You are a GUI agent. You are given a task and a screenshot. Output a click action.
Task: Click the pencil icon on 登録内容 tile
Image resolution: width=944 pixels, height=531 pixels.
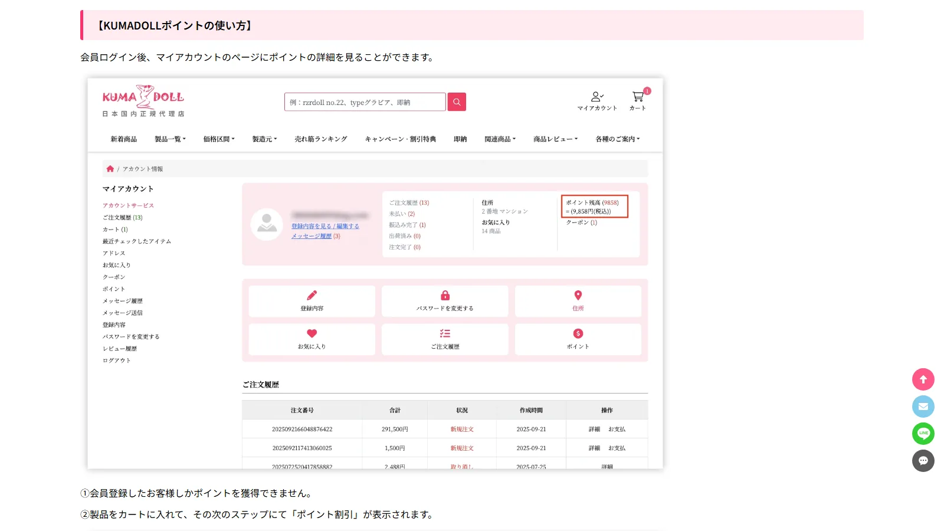pos(312,295)
